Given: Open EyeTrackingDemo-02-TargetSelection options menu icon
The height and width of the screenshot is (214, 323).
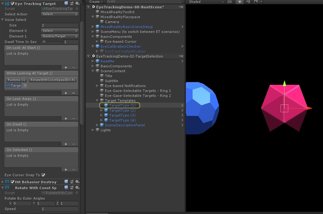Looking at the screenshot, I should 181,56.
